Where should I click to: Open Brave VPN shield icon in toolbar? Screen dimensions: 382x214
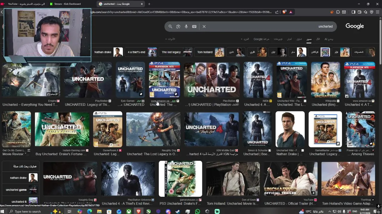pos(372,12)
